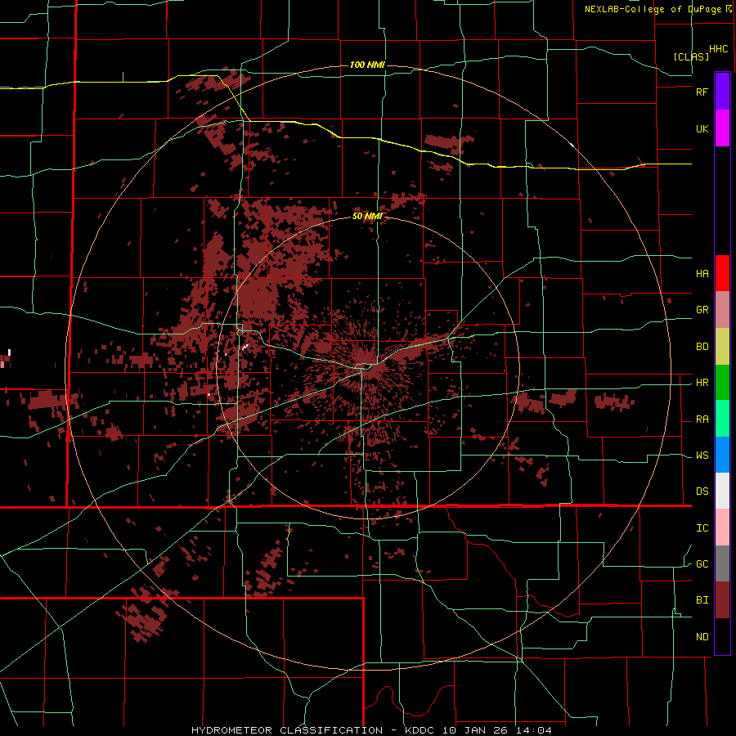Click the [CLAS] units label
736x736 pixels.
tap(691, 56)
